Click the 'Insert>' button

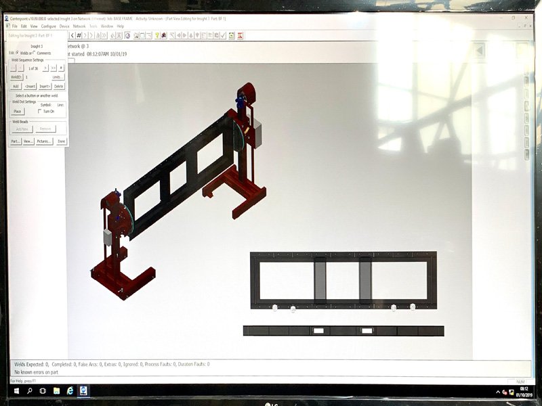[45, 87]
